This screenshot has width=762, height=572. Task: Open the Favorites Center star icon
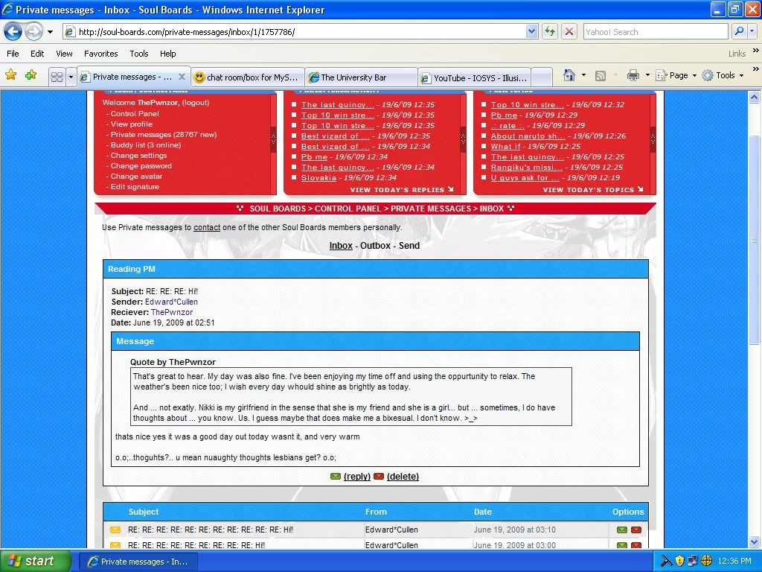11,75
